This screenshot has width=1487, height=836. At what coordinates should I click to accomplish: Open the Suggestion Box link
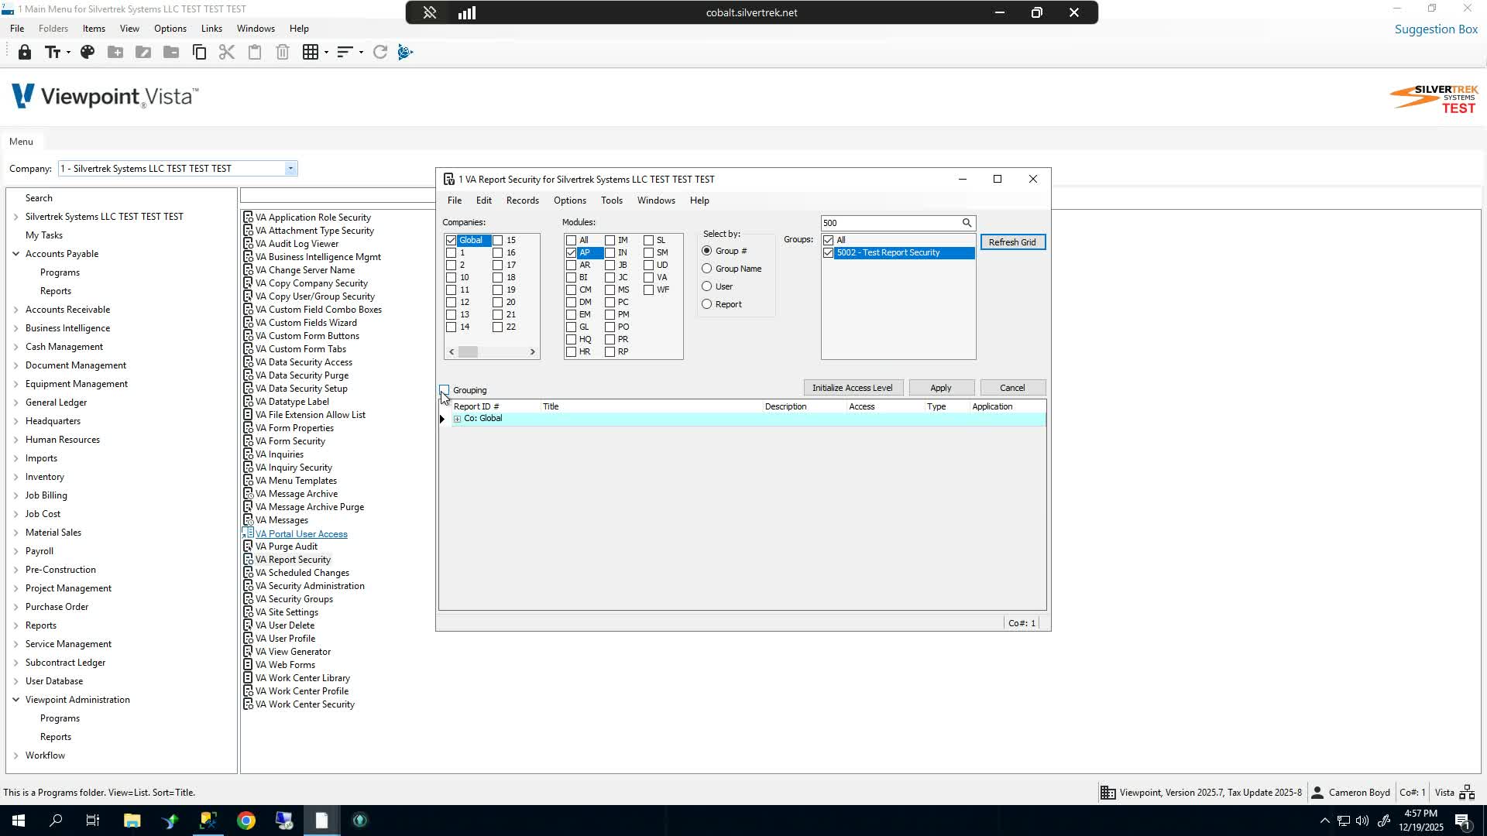point(1436,29)
